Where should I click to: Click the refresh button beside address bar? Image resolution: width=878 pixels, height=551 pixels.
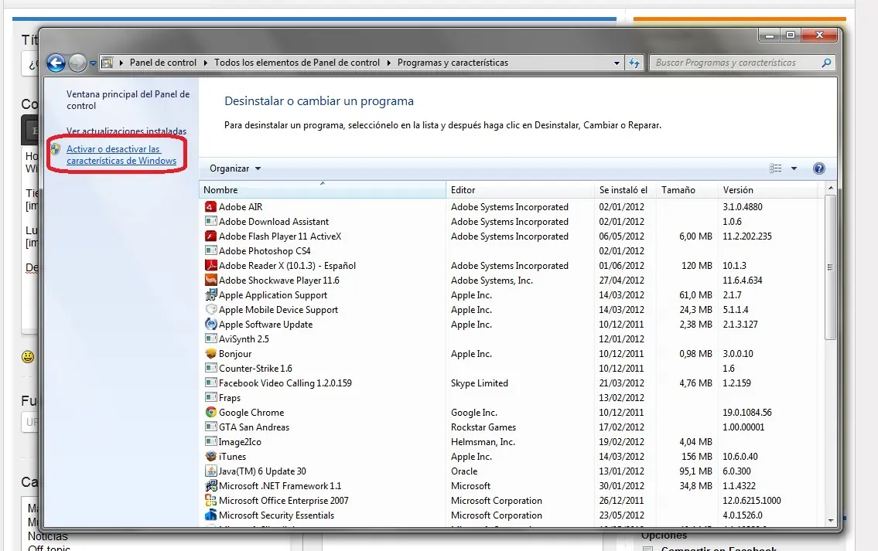click(x=634, y=63)
